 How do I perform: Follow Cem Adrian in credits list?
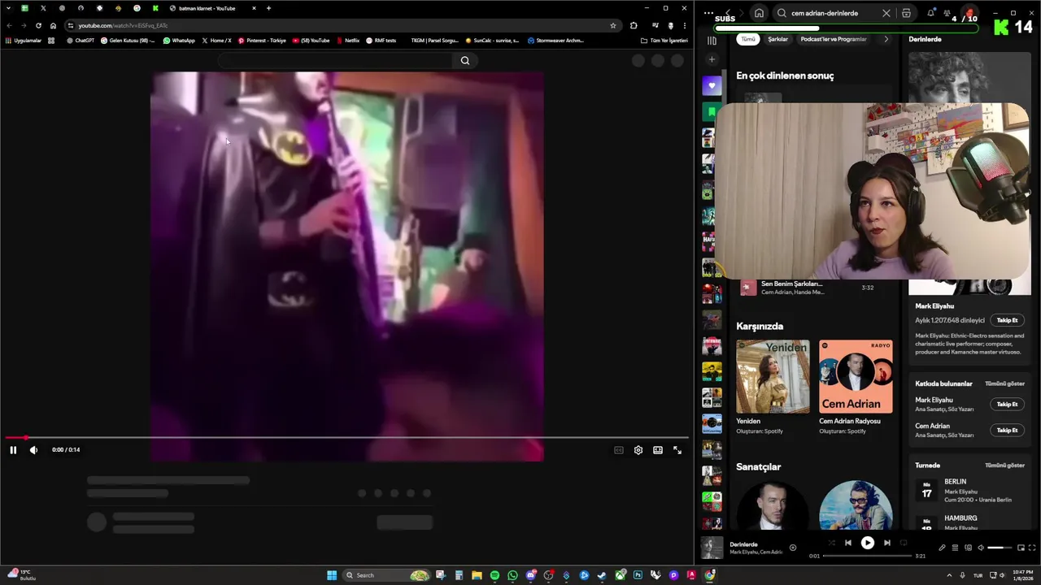1007,430
